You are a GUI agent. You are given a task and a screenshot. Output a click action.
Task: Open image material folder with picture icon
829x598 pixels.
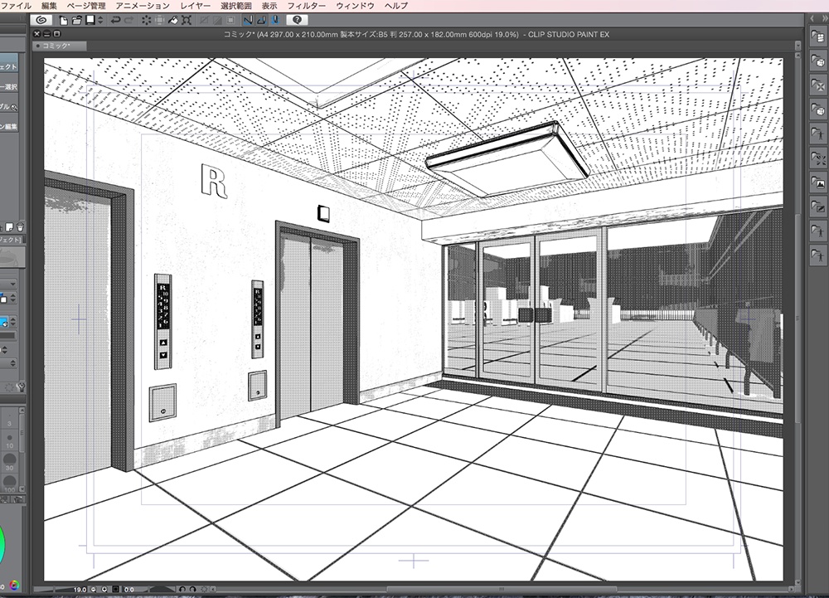pyautogui.click(x=818, y=183)
